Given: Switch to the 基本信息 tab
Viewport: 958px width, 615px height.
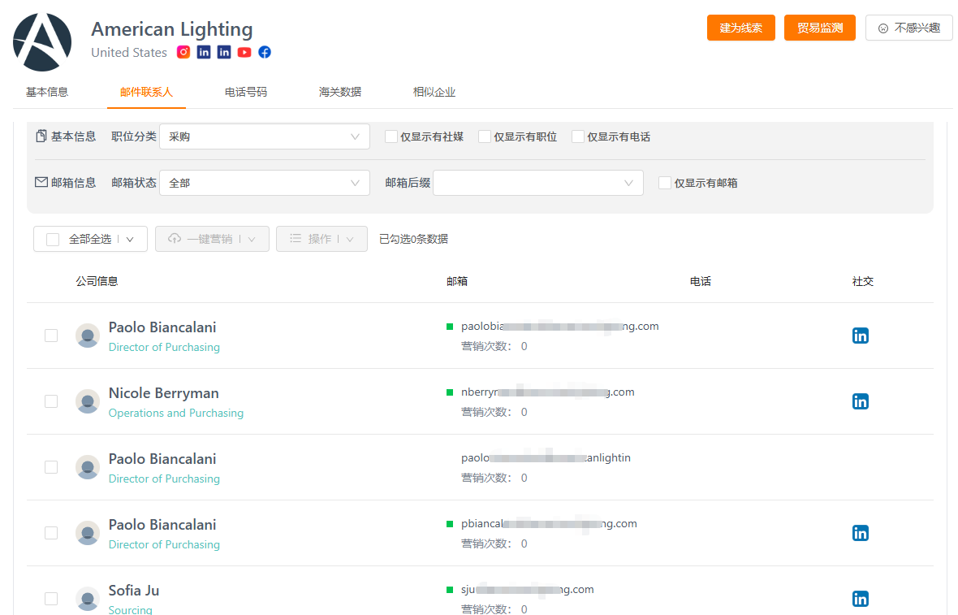Looking at the screenshot, I should [x=47, y=92].
